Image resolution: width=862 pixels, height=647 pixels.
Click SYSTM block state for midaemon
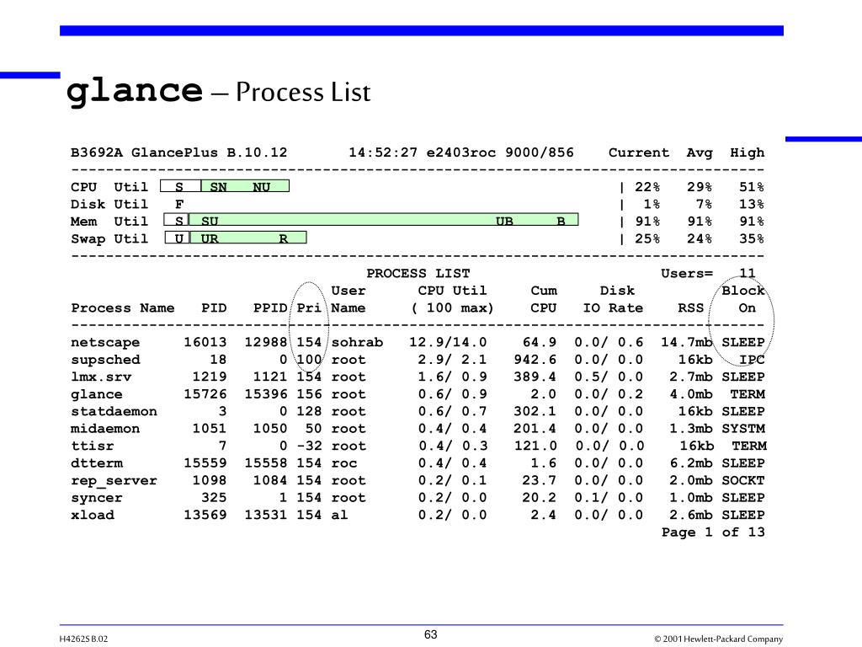click(x=743, y=429)
